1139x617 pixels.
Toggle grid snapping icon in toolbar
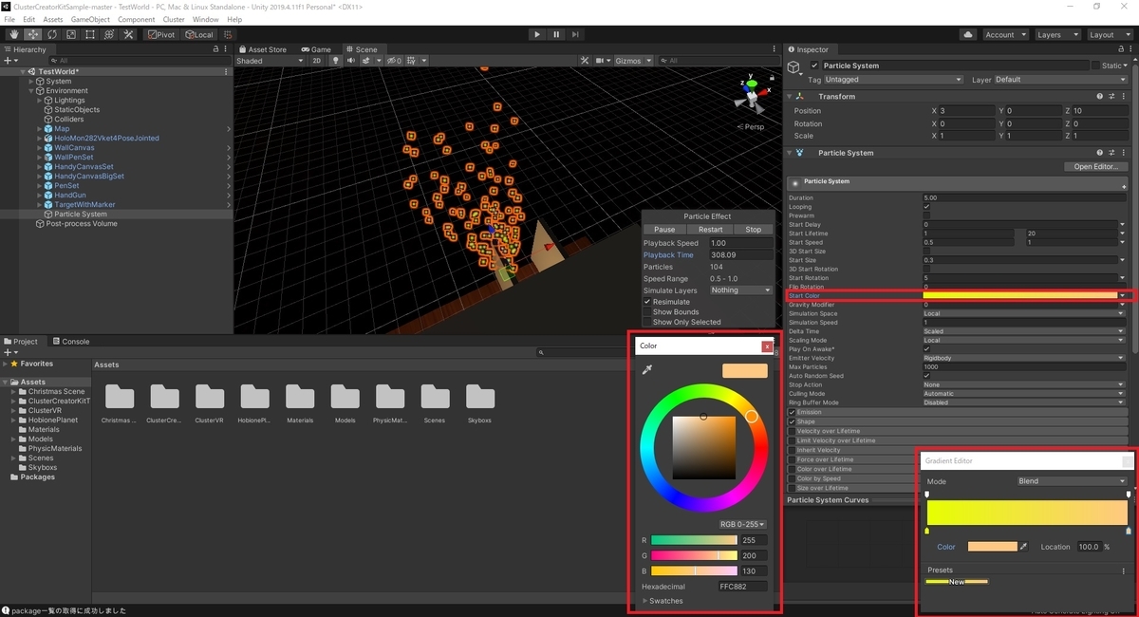pos(228,35)
